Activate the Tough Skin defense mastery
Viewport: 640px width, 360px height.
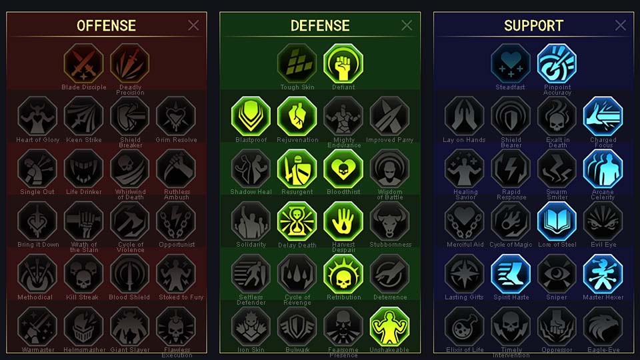[297, 64]
